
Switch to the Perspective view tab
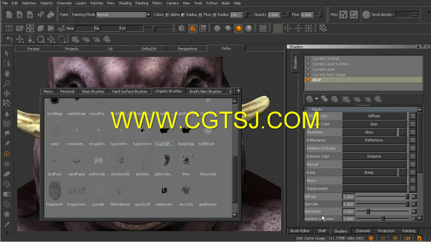187,48
